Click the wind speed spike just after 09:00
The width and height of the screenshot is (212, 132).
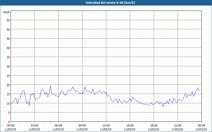tap(85, 87)
